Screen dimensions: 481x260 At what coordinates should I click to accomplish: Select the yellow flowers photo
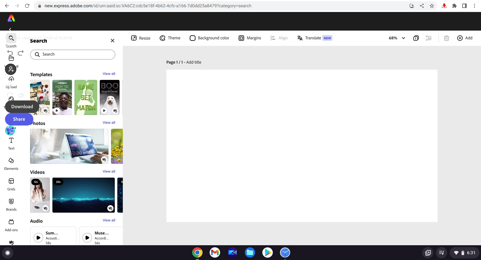tap(117, 146)
